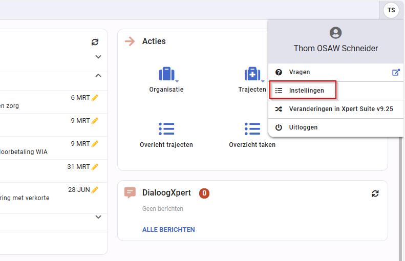Open the Trajecten medical case icon

(252, 75)
